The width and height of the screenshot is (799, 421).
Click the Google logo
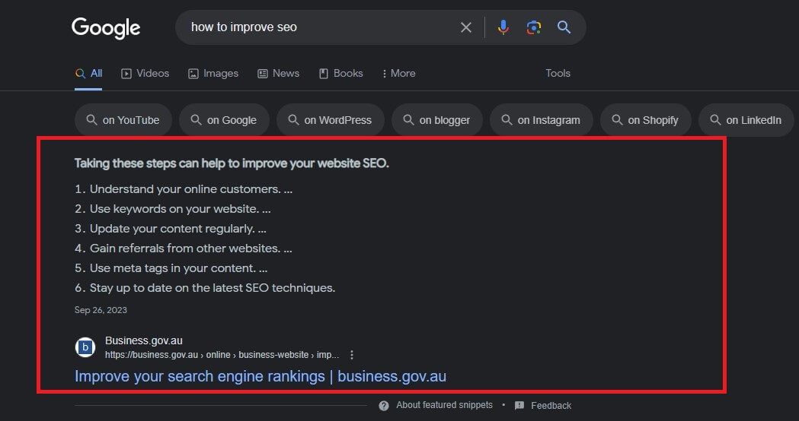(105, 28)
